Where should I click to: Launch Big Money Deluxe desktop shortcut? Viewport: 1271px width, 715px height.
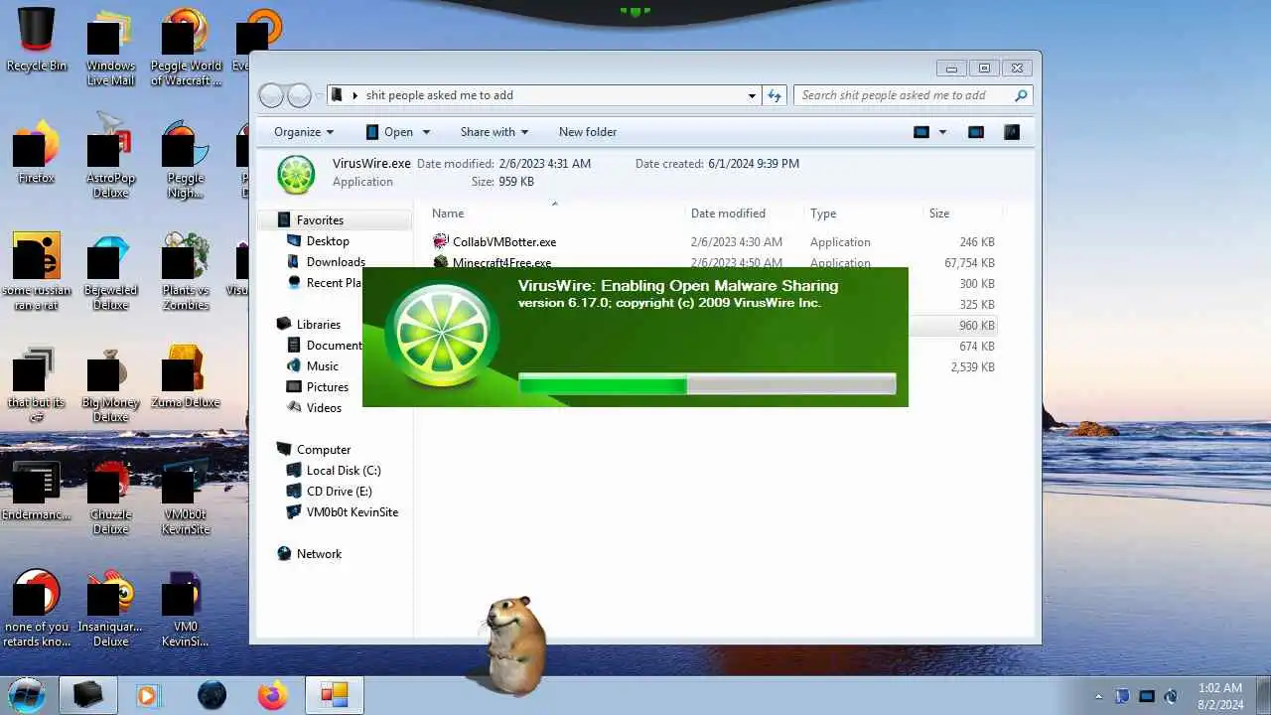pyautogui.click(x=110, y=383)
